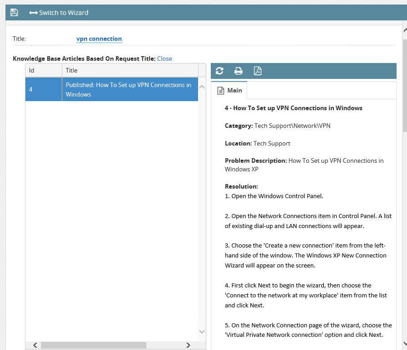Close the knowledge base articles panel
This screenshot has height=350, width=407.
pos(164,58)
